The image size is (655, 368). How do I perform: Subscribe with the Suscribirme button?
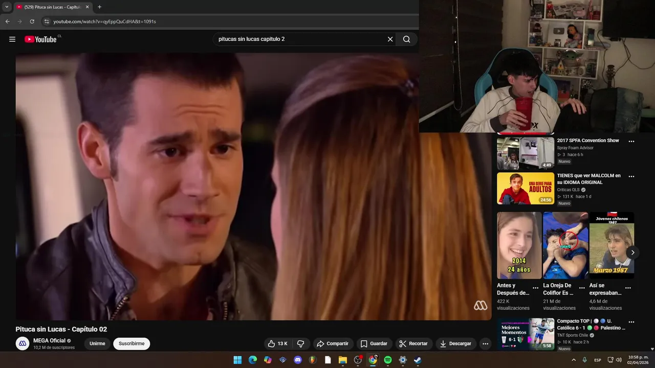[132, 343]
